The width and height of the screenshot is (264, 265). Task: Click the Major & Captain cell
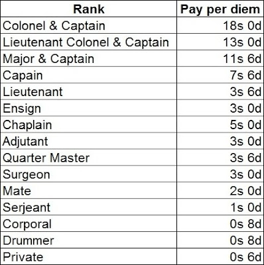(88, 58)
